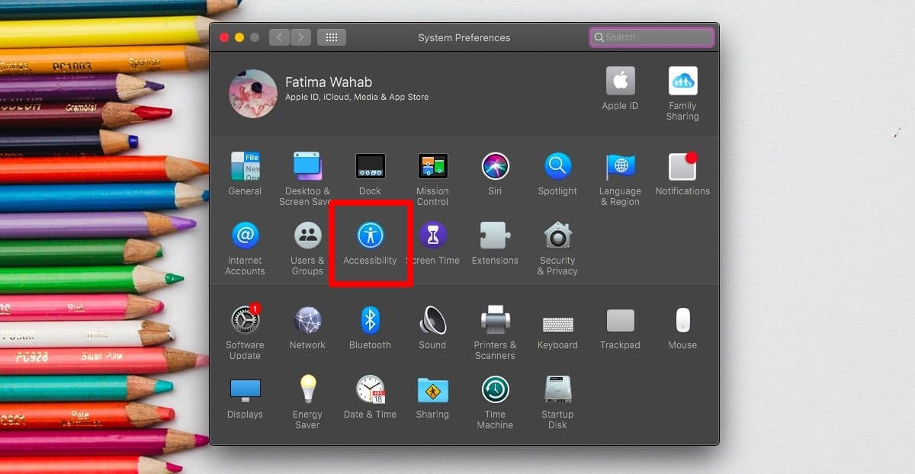Open Family Sharing settings

(x=682, y=82)
